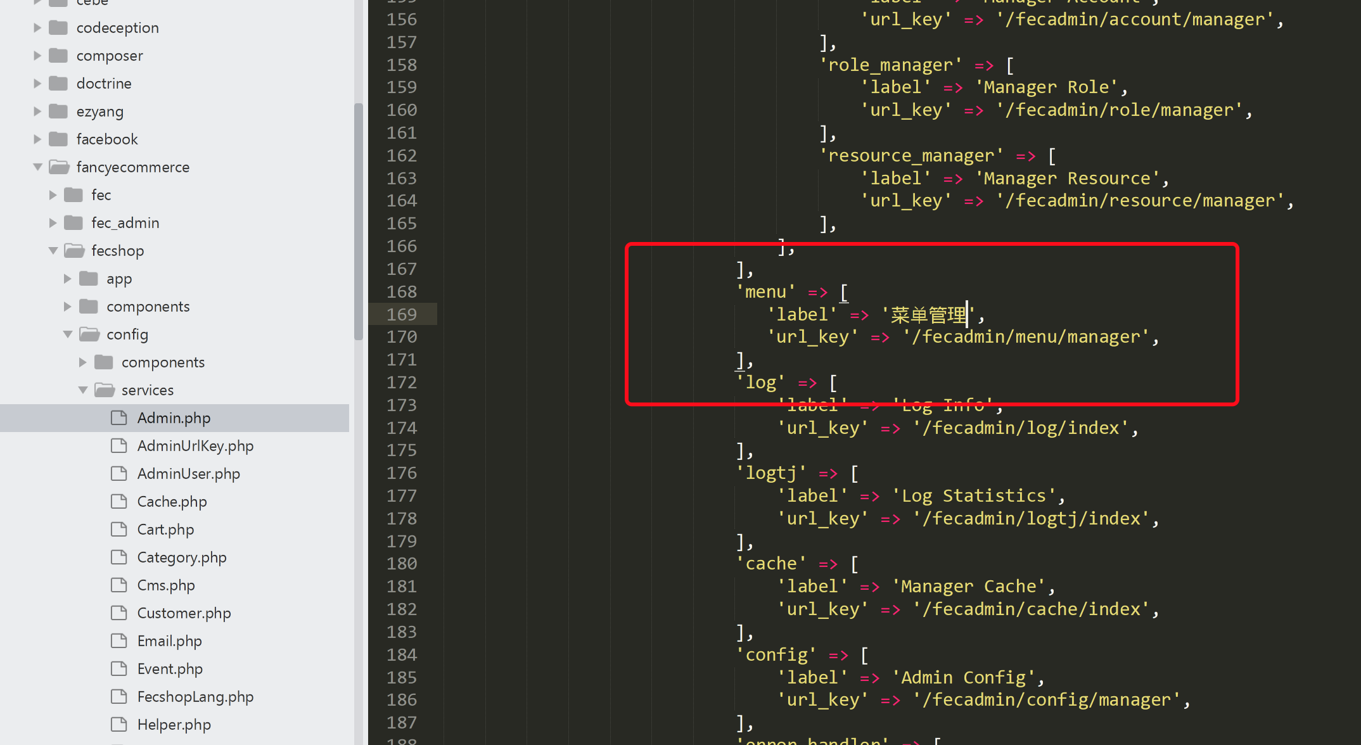Collapse the config folder arrow
The image size is (1361, 745).
68,334
